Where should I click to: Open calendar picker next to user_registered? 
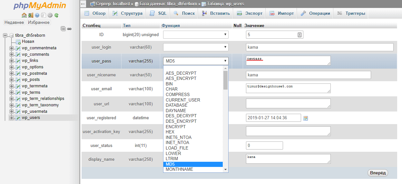[306, 118]
